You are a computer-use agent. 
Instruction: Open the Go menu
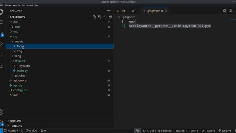click(x=19, y=5)
